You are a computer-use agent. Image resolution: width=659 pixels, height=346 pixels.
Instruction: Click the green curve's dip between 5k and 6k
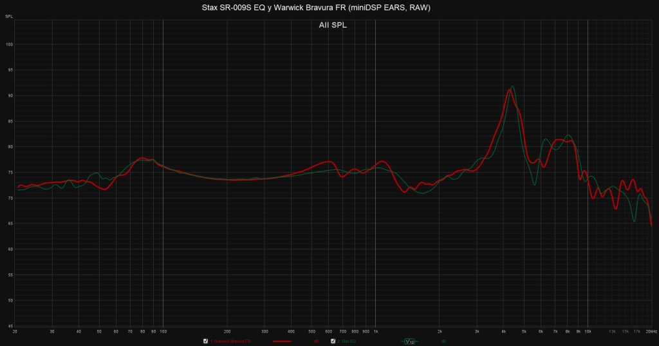[x=534, y=185]
